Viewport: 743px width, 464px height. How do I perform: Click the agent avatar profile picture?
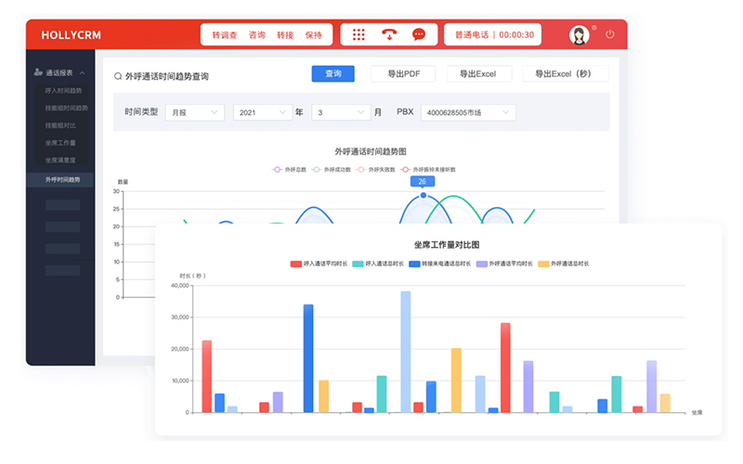coord(580,35)
